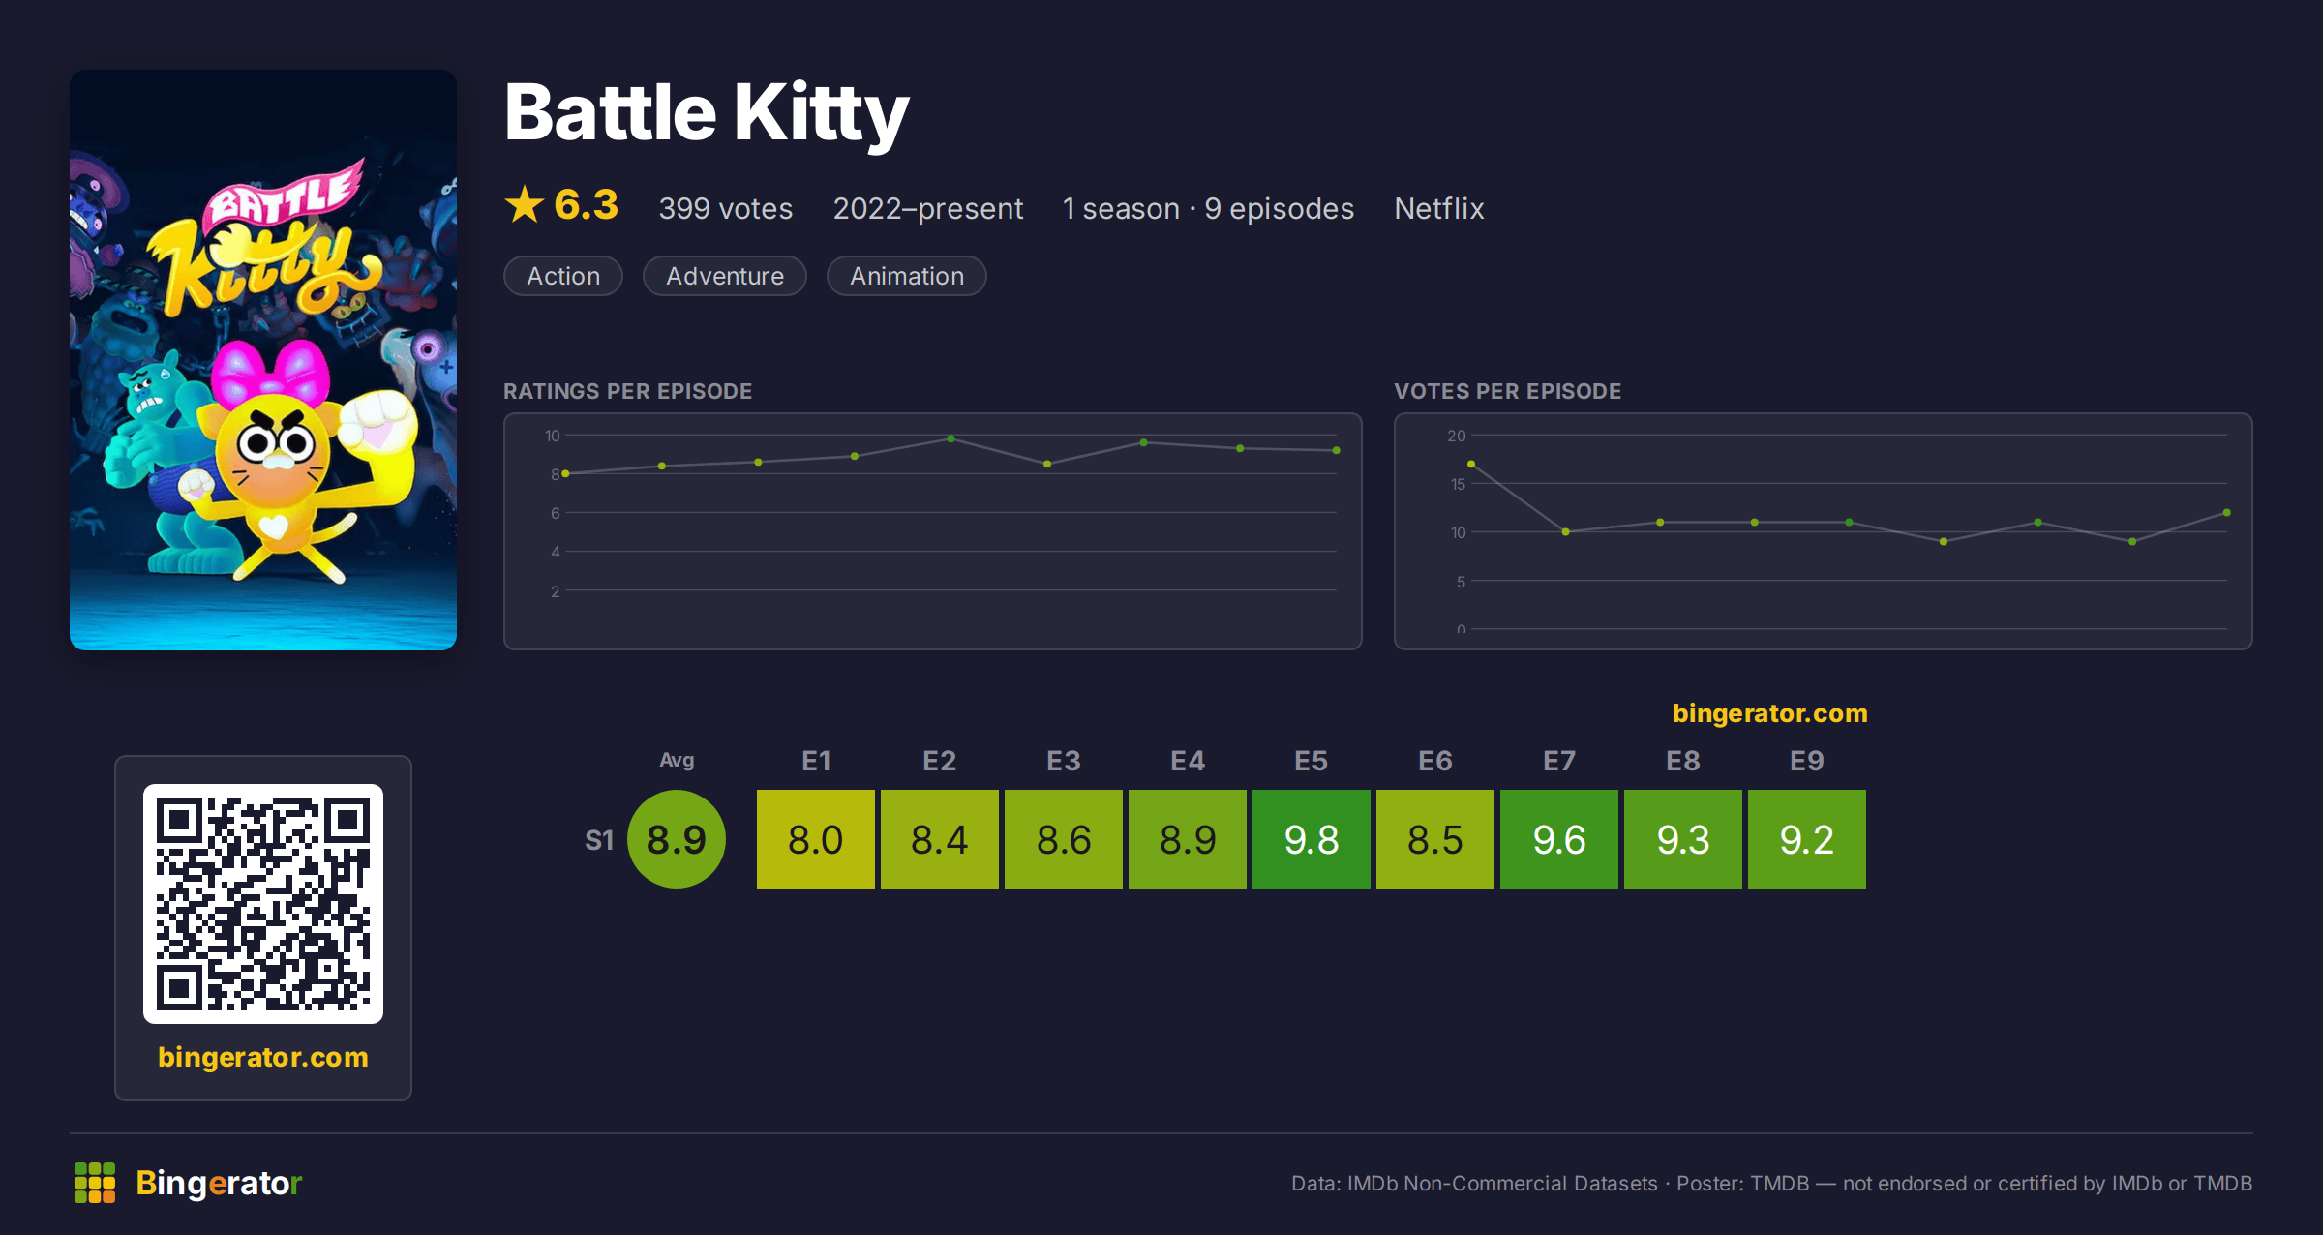Open the bingerator.com link above the episode grid
2323x1235 pixels.
click(1770, 713)
